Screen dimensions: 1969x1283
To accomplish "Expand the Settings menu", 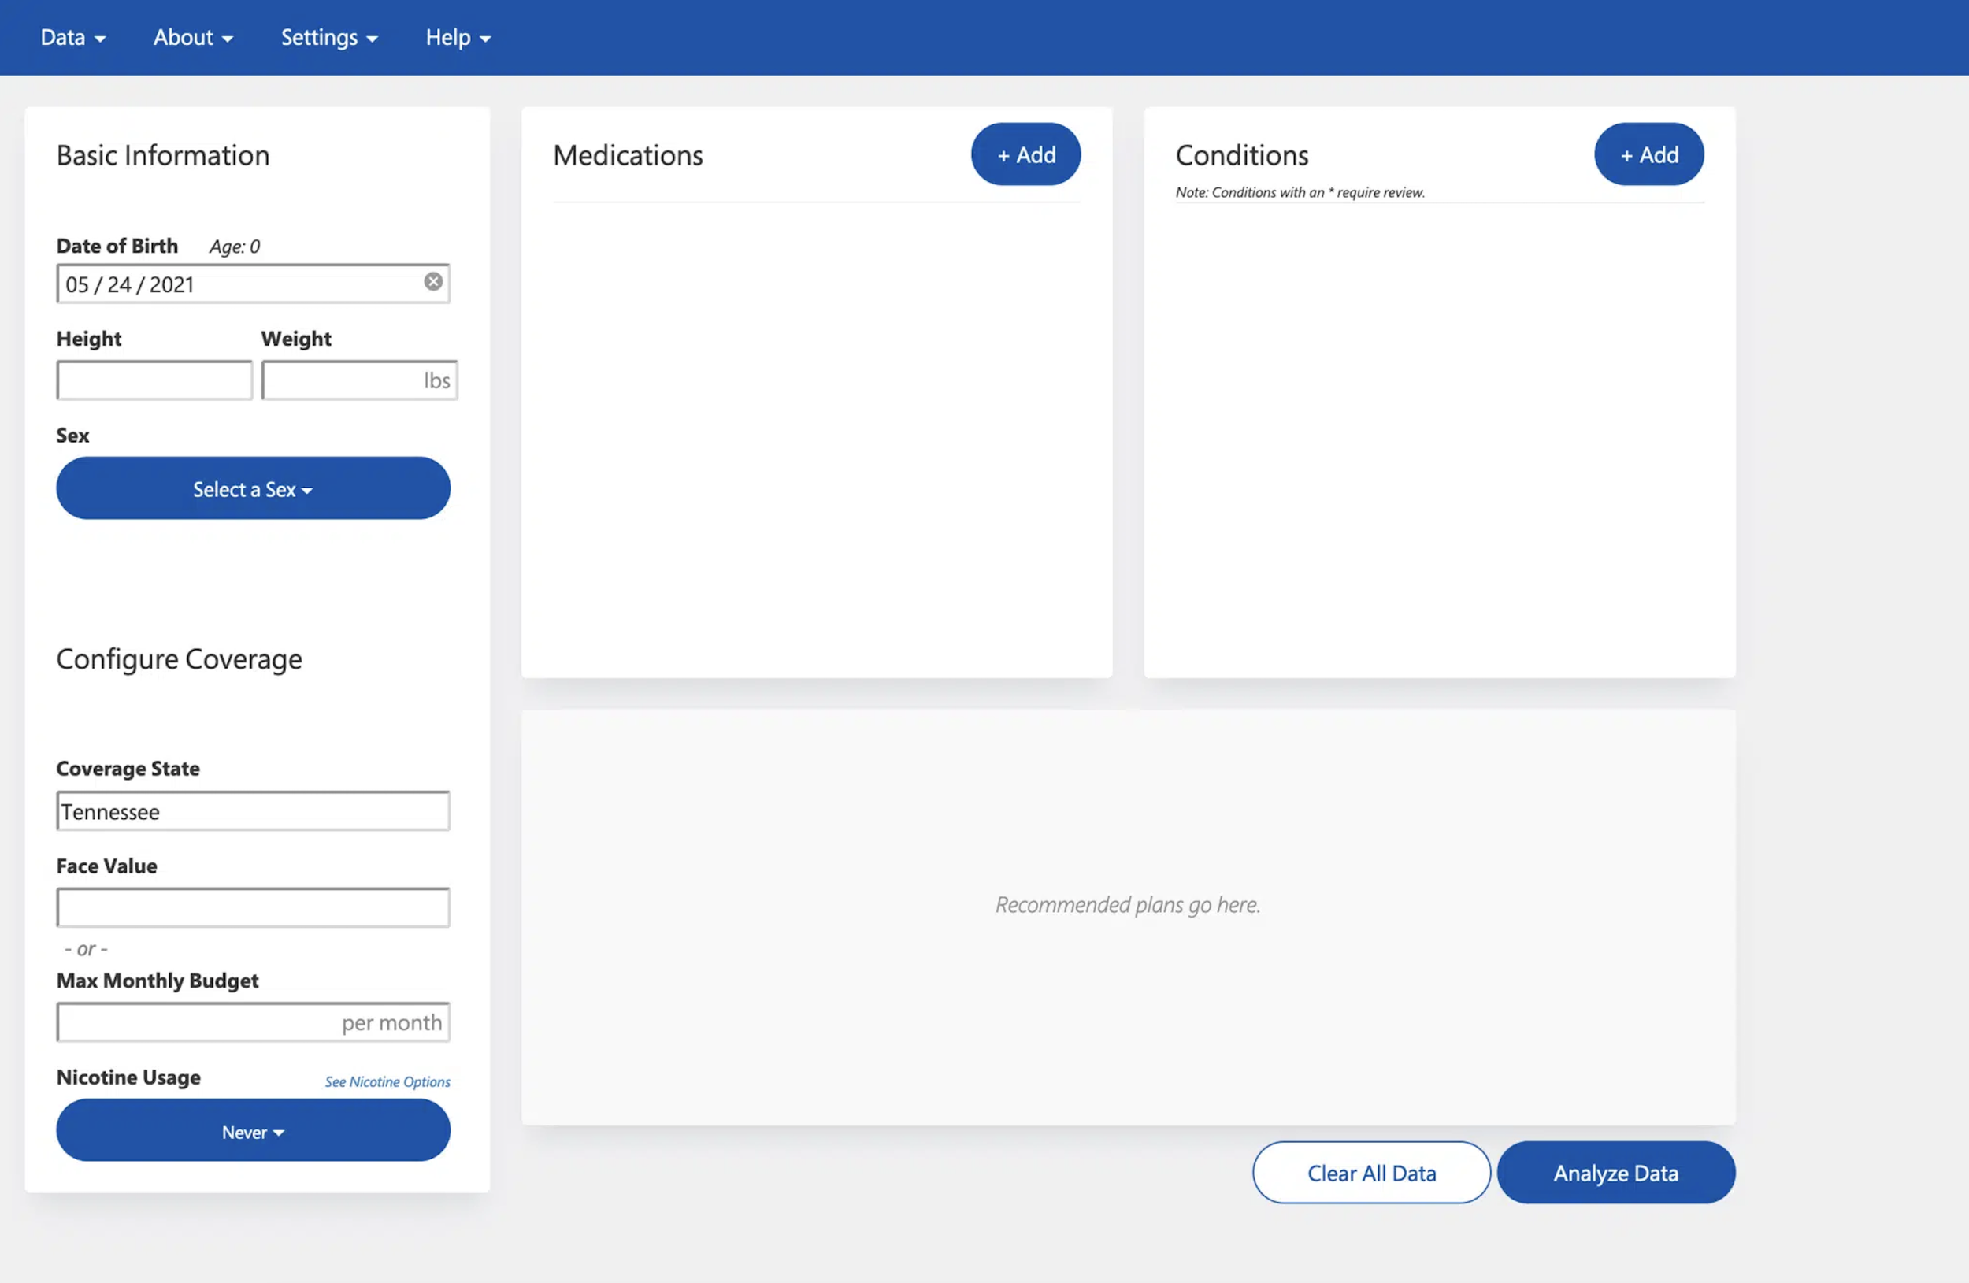I will pos(328,37).
